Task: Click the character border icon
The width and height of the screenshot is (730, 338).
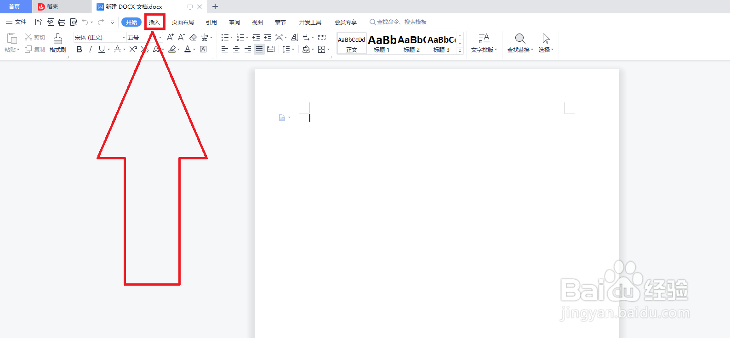Action: (x=203, y=49)
